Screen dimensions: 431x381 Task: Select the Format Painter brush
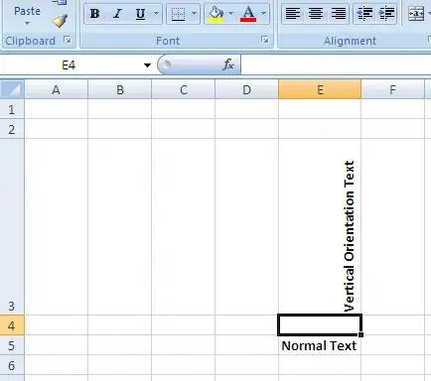[60, 21]
